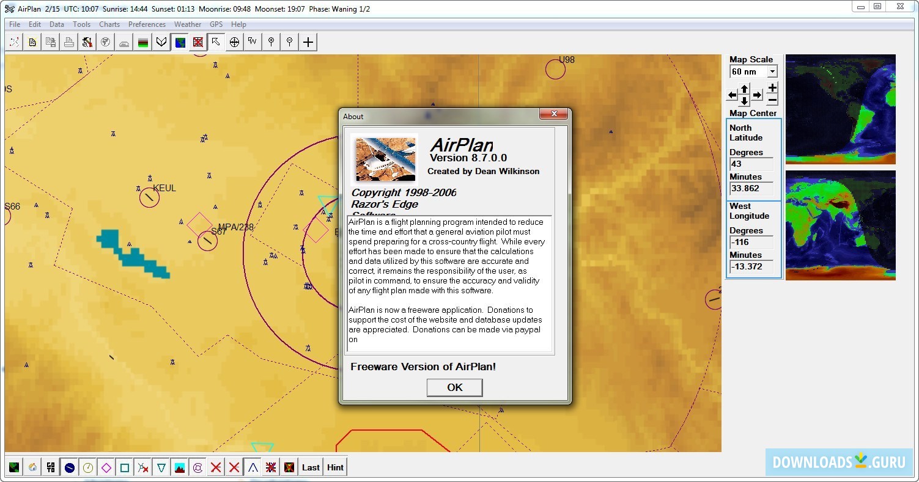Click OK in the About dialog
Viewport: 919px width, 482px height.
tap(454, 387)
